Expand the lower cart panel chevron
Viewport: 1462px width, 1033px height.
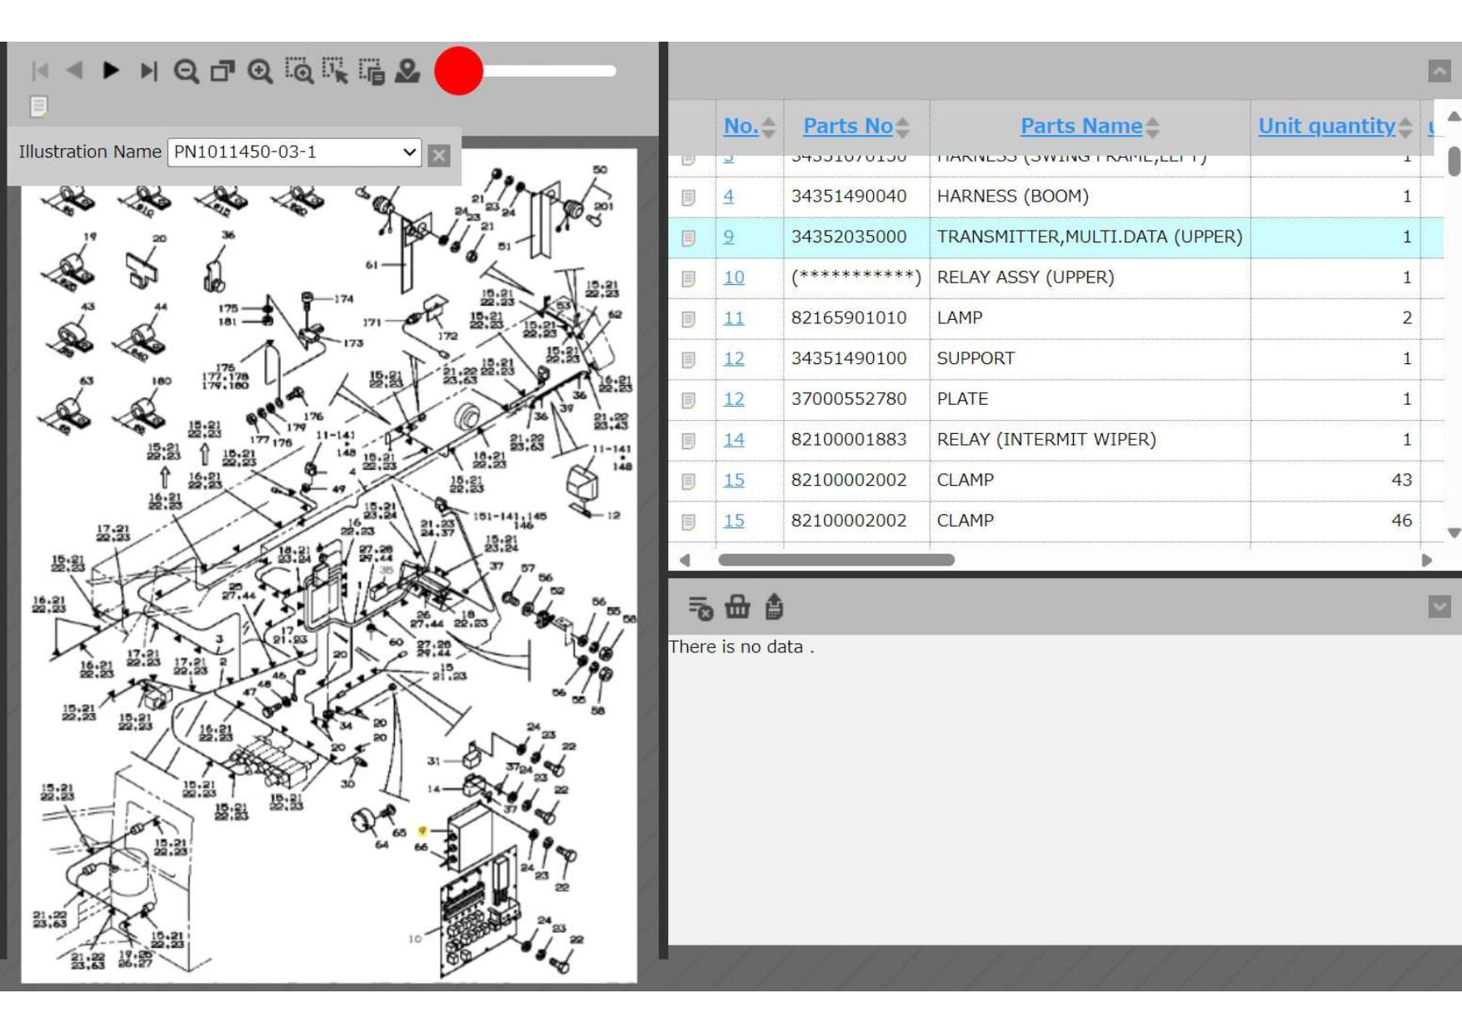pos(1440,606)
